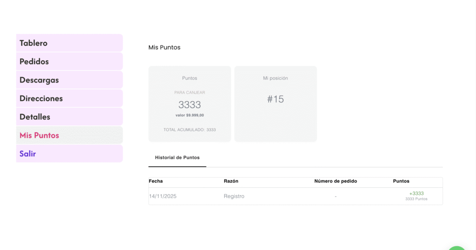Image resolution: width=476 pixels, height=250 pixels.
Task: Click the Puntos column header in table
Action: tap(401, 181)
